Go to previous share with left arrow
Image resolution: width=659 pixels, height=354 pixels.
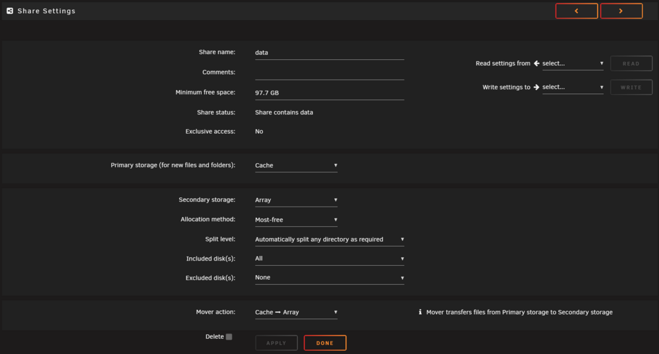(x=577, y=11)
